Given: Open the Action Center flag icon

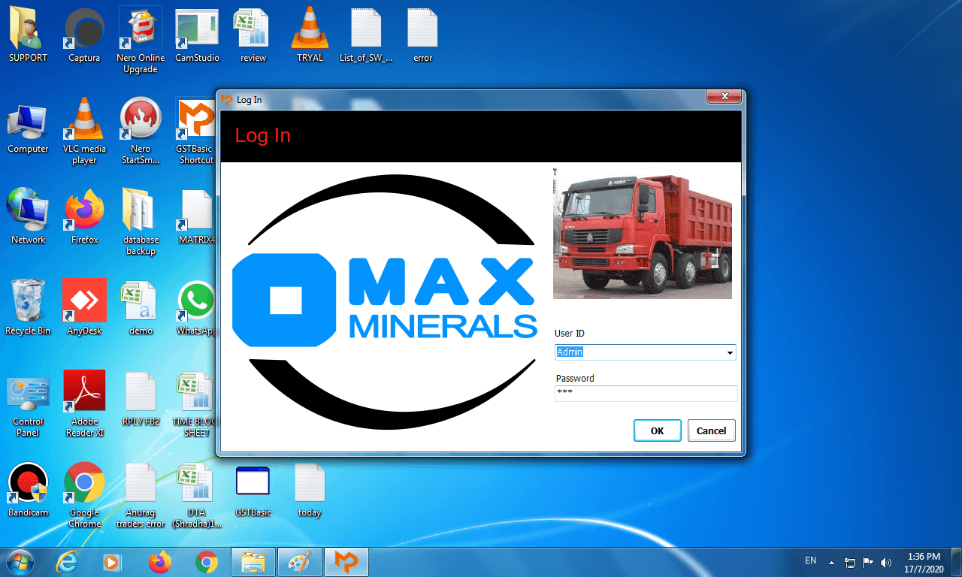Looking at the screenshot, I should coord(868,562).
